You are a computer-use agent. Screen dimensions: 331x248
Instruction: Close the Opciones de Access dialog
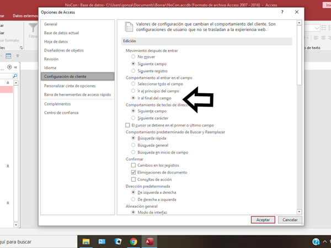click(x=297, y=12)
